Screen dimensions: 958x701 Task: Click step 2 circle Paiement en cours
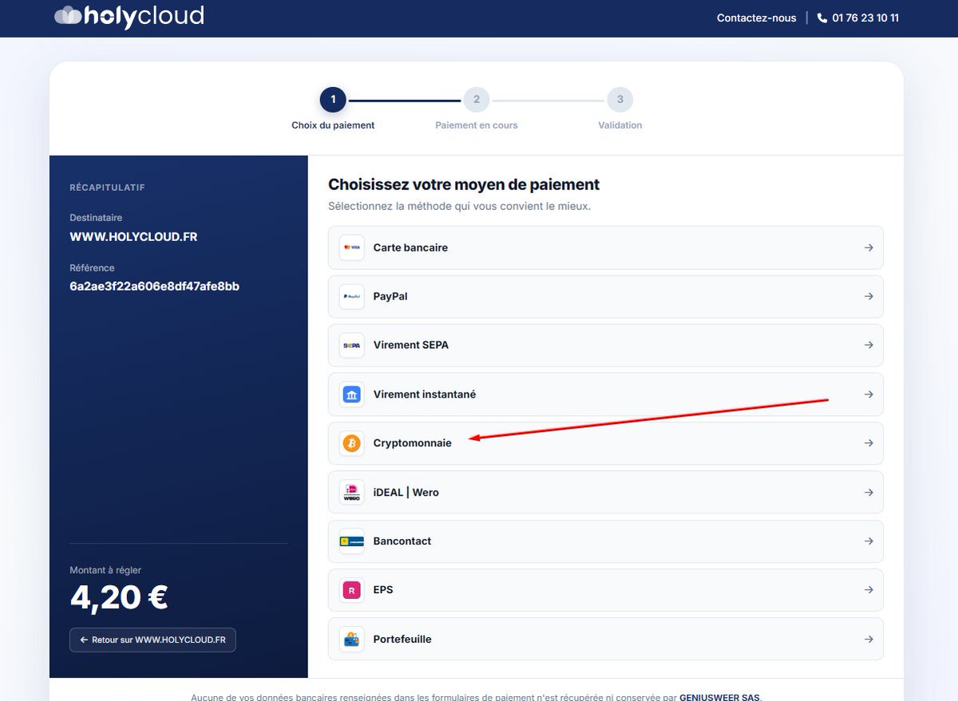[x=477, y=100]
